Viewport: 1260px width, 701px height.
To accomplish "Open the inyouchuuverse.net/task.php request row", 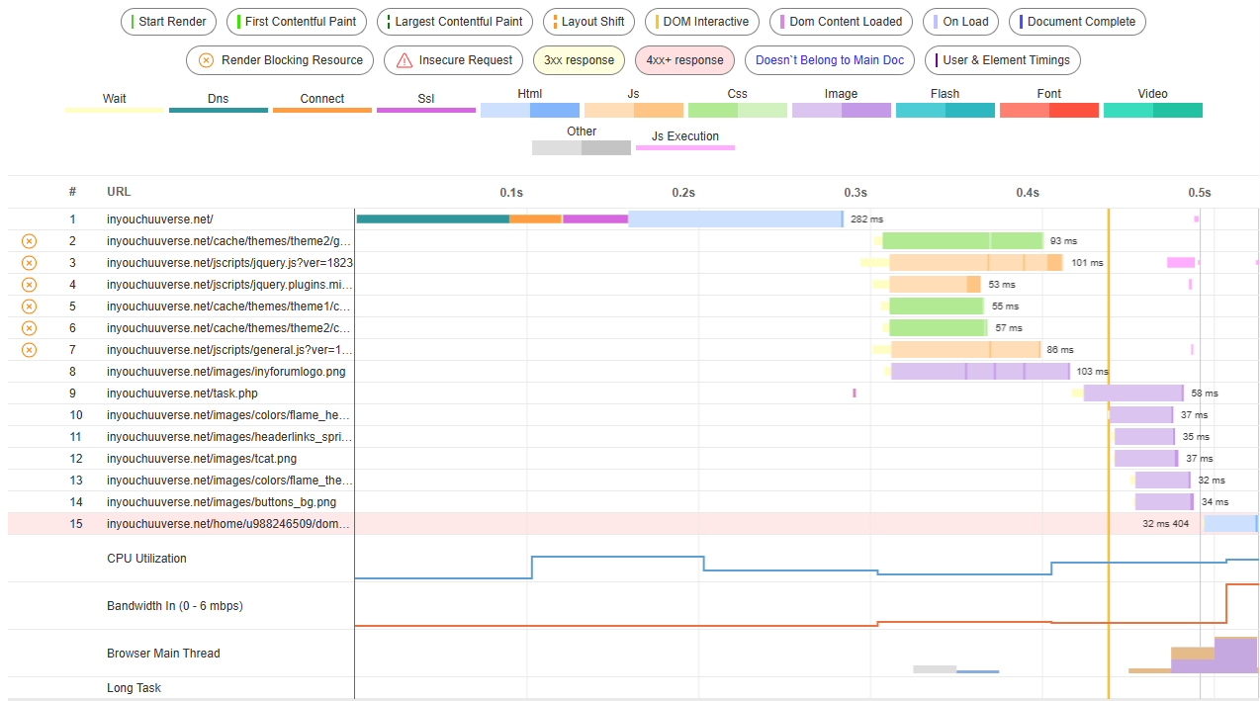I will pos(633,394).
